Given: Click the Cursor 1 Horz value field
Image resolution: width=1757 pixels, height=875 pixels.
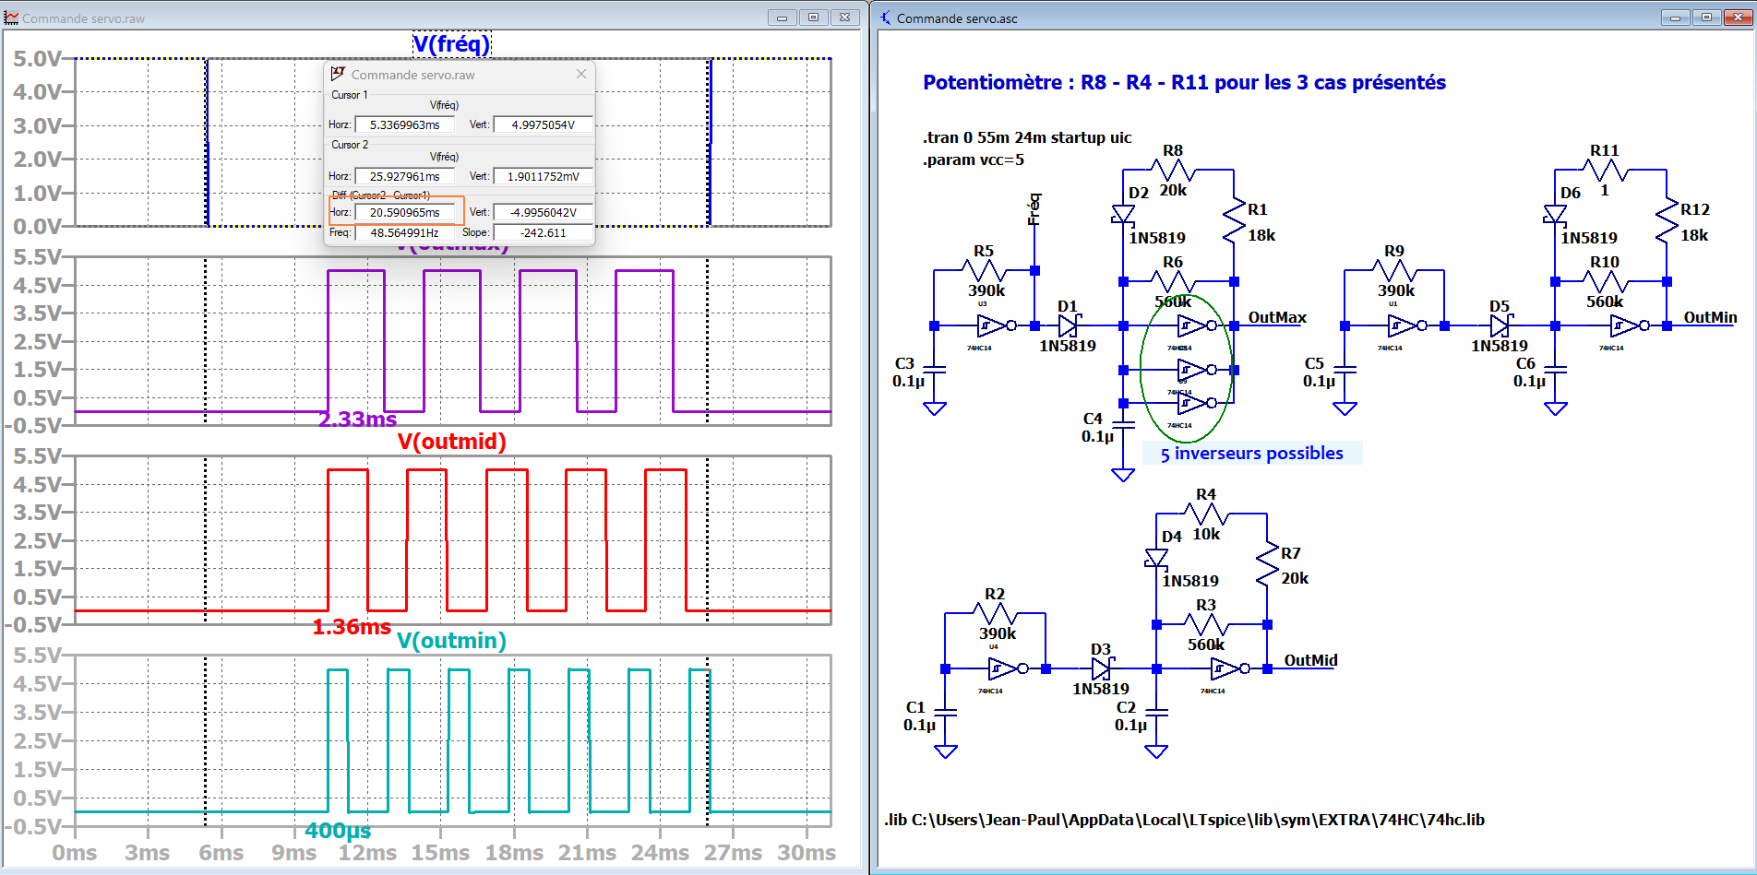Looking at the screenshot, I should [x=405, y=124].
